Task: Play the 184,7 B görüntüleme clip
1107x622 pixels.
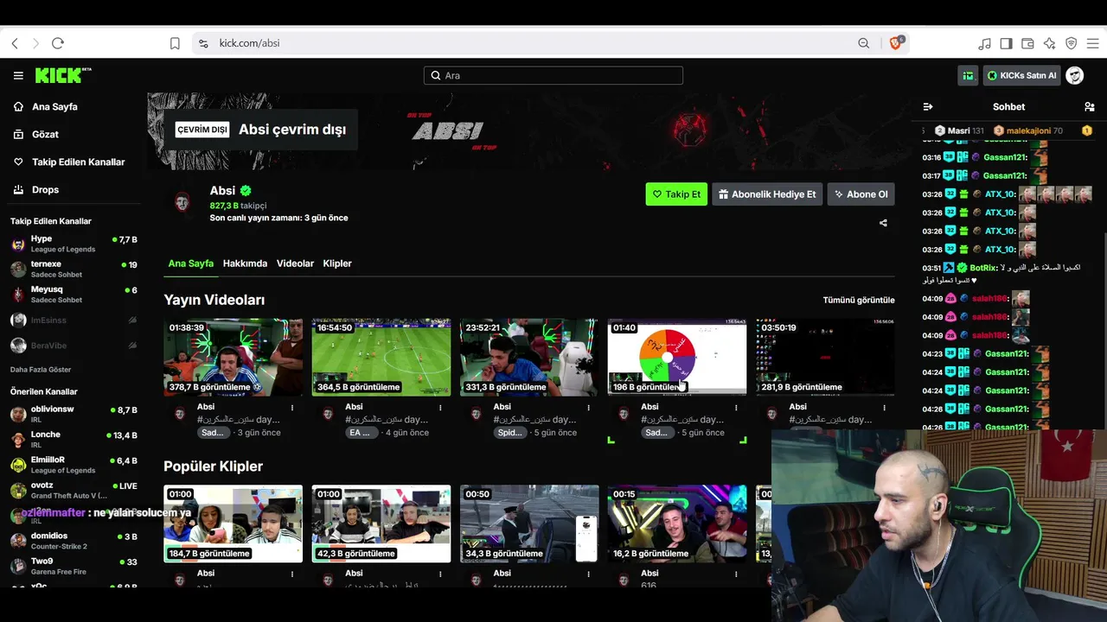Action: click(234, 524)
